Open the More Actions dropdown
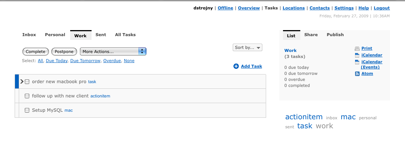Image resolution: width=405 pixels, height=152 pixels. [113, 52]
